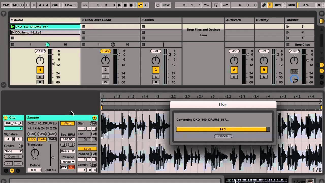The image size is (325, 183).
Task: Toggle the HiQ switch
Action: (32, 139)
